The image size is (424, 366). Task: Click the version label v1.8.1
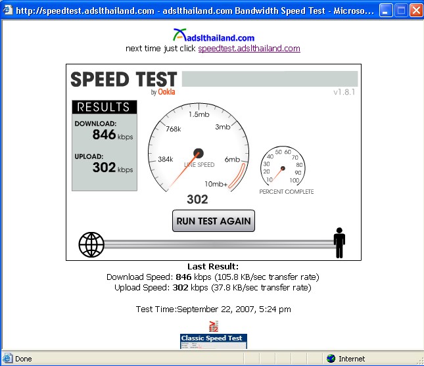[344, 92]
